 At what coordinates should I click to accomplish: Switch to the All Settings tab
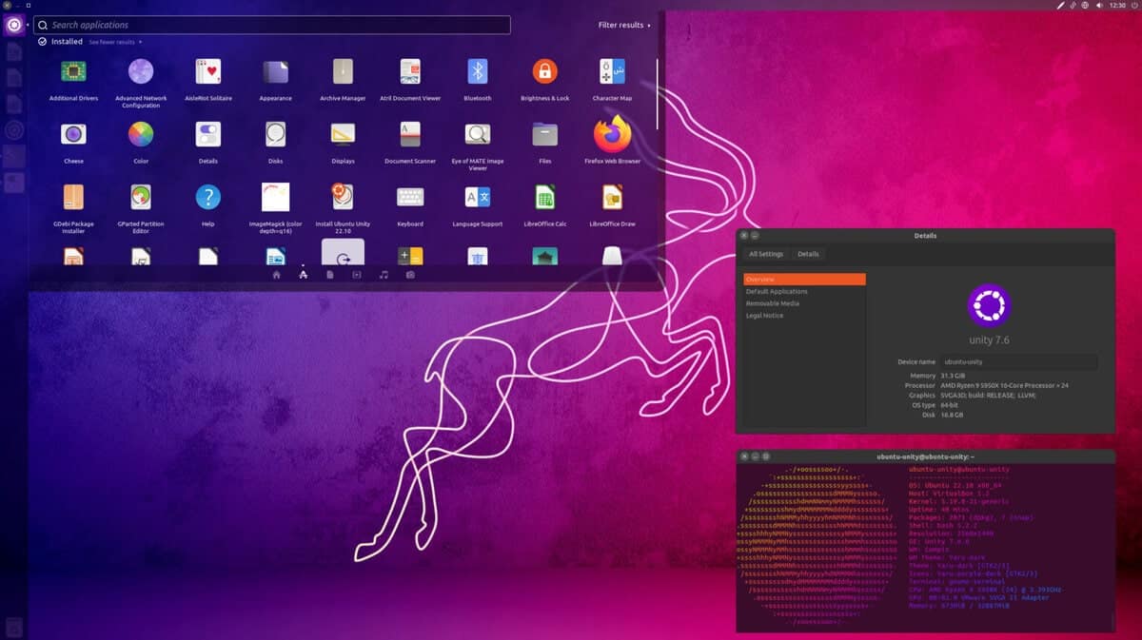click(765, 254)
